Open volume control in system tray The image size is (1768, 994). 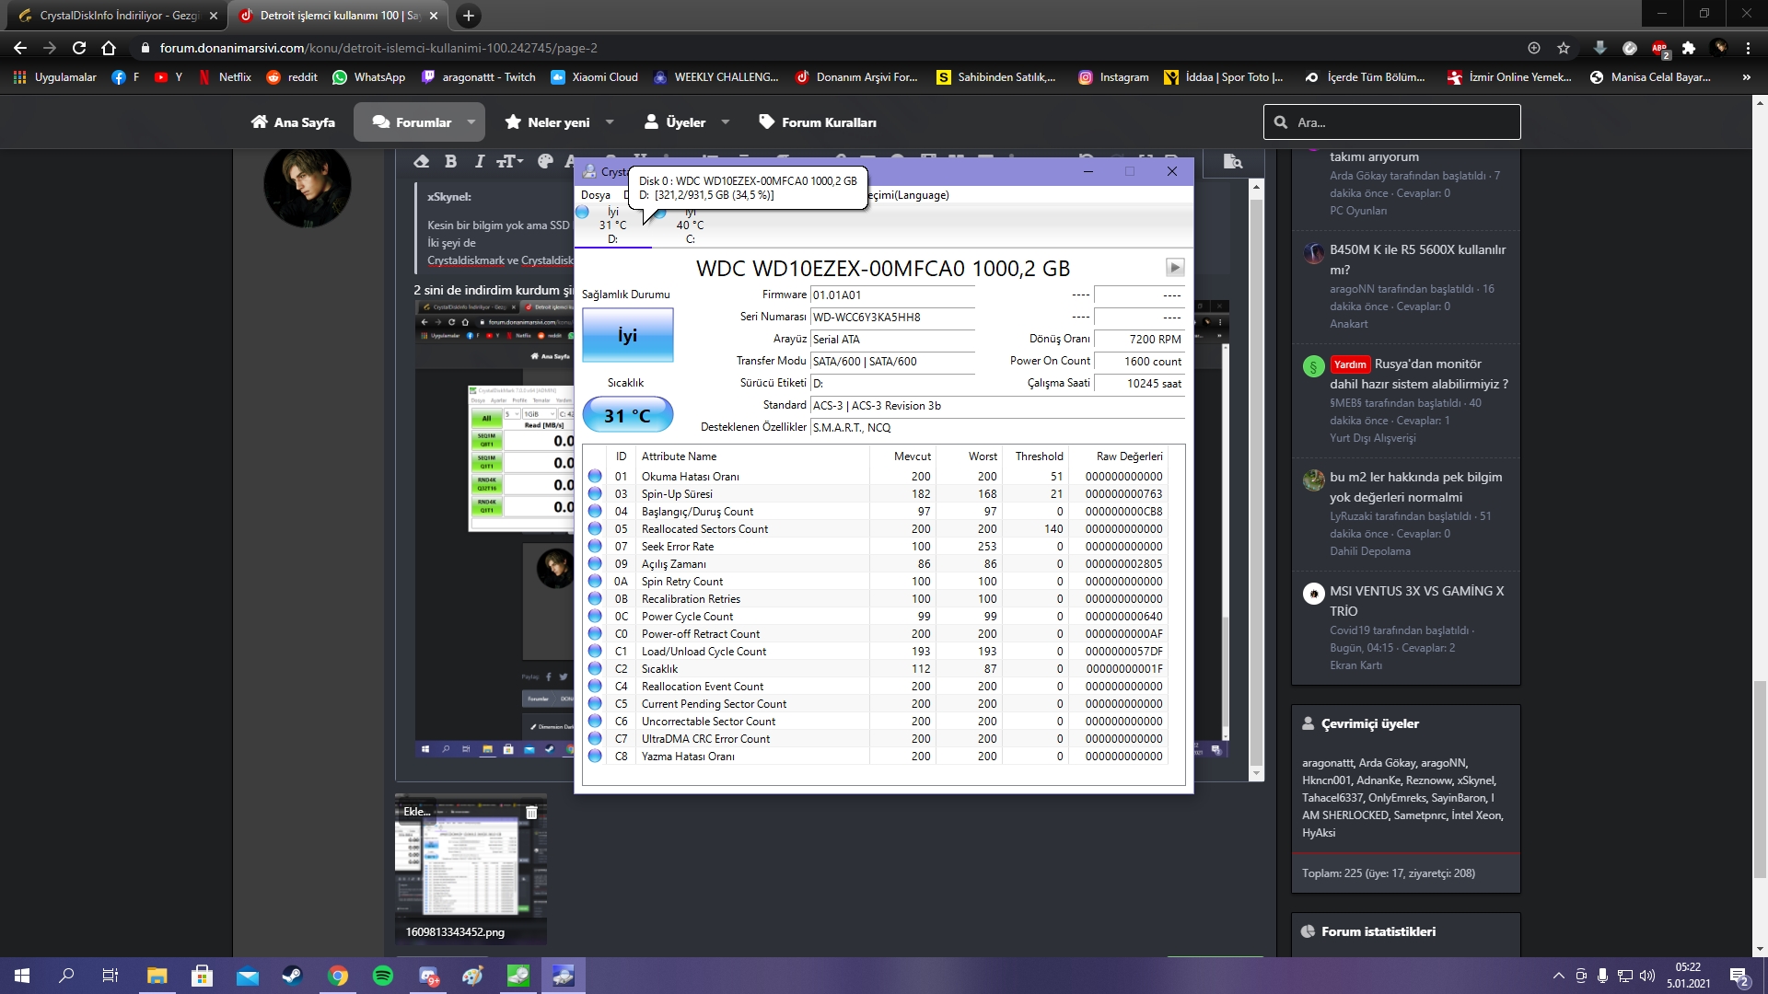(1647, 976)
